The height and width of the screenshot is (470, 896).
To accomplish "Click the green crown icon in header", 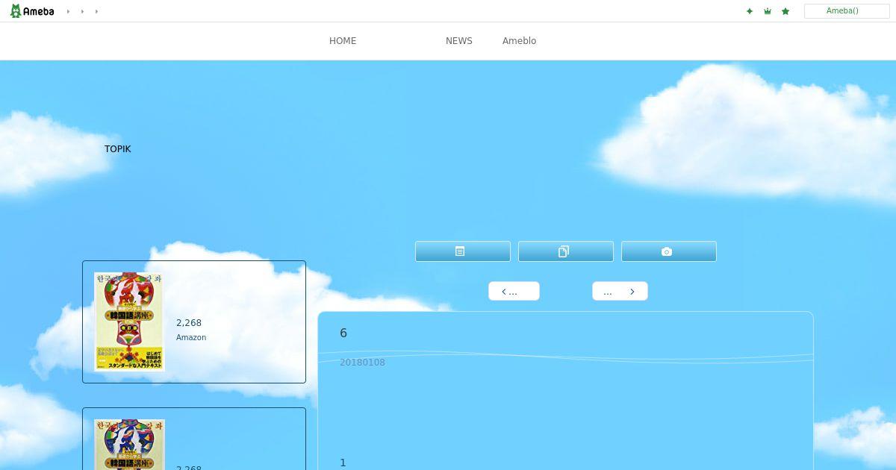I will pyautogui.click(x=768, y=11).
